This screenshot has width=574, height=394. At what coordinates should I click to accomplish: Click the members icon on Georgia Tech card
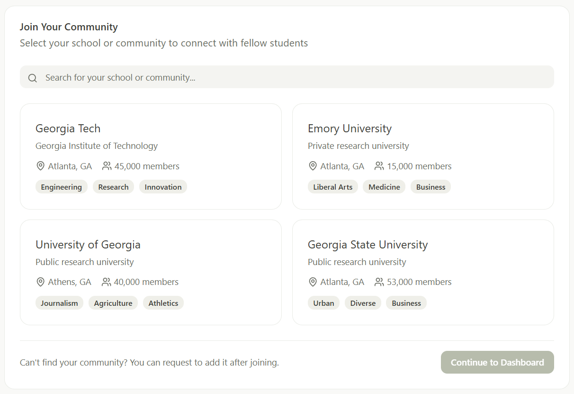click(x=107, y=166)
